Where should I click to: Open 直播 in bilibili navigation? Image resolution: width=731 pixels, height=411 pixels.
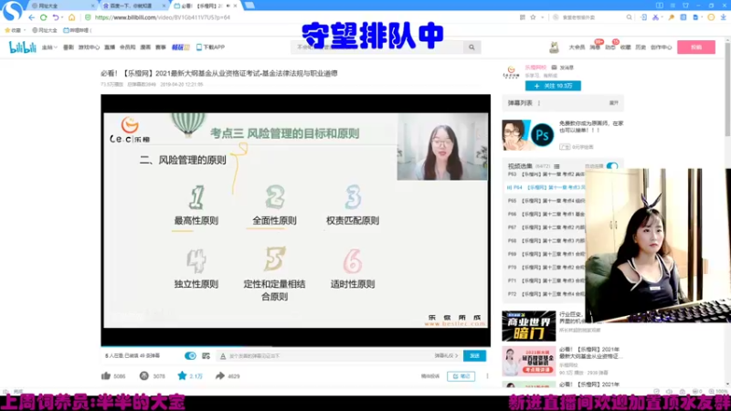[x=110, y=47]
